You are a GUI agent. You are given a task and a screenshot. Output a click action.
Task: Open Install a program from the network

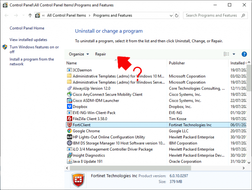tap(31, 62)
